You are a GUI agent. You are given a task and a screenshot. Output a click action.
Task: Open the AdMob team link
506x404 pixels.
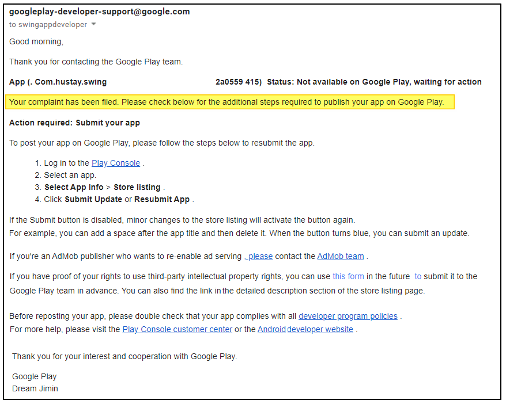340,256
